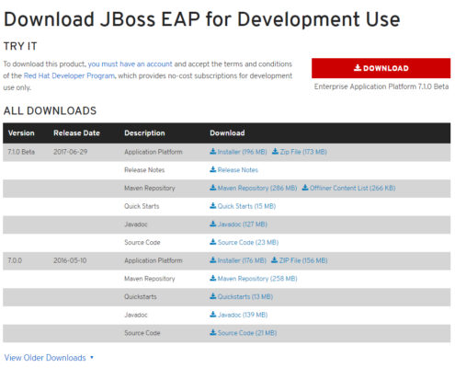Download Javadoc (127 MB)
Image resolution: width=455 pixels, height=368 pixels.
click(x=238, y=224)
